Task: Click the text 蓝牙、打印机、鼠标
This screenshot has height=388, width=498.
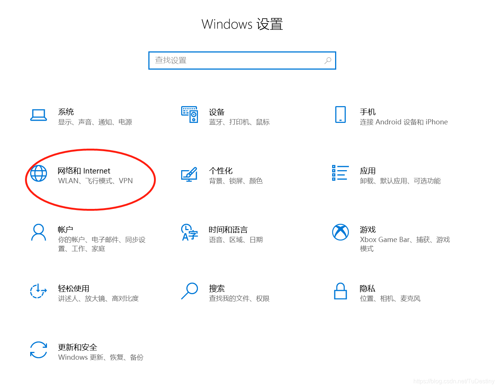Action: [x=239, y=122]
